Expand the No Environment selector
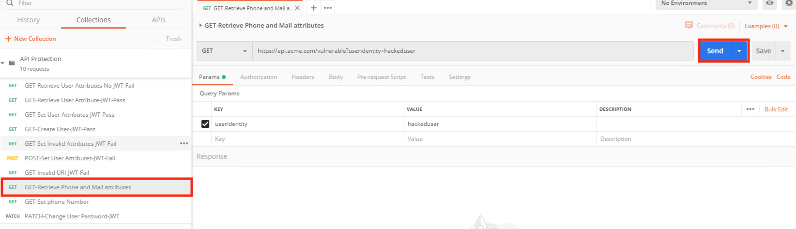The height and width of the screenshot is (229, 796). tap(706, 3)
